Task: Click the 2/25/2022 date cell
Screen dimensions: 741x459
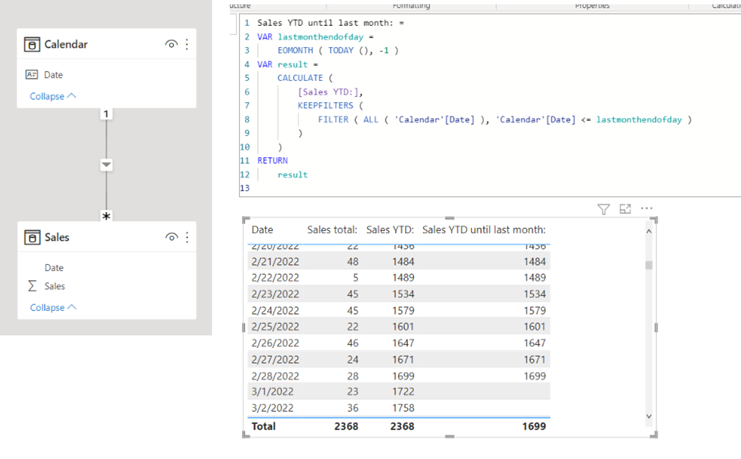Action: tap(275, 327)
